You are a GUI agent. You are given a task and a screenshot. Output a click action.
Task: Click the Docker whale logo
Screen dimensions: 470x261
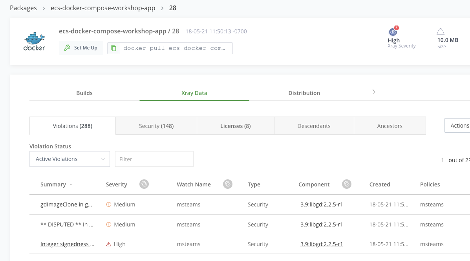coord(34,40)
